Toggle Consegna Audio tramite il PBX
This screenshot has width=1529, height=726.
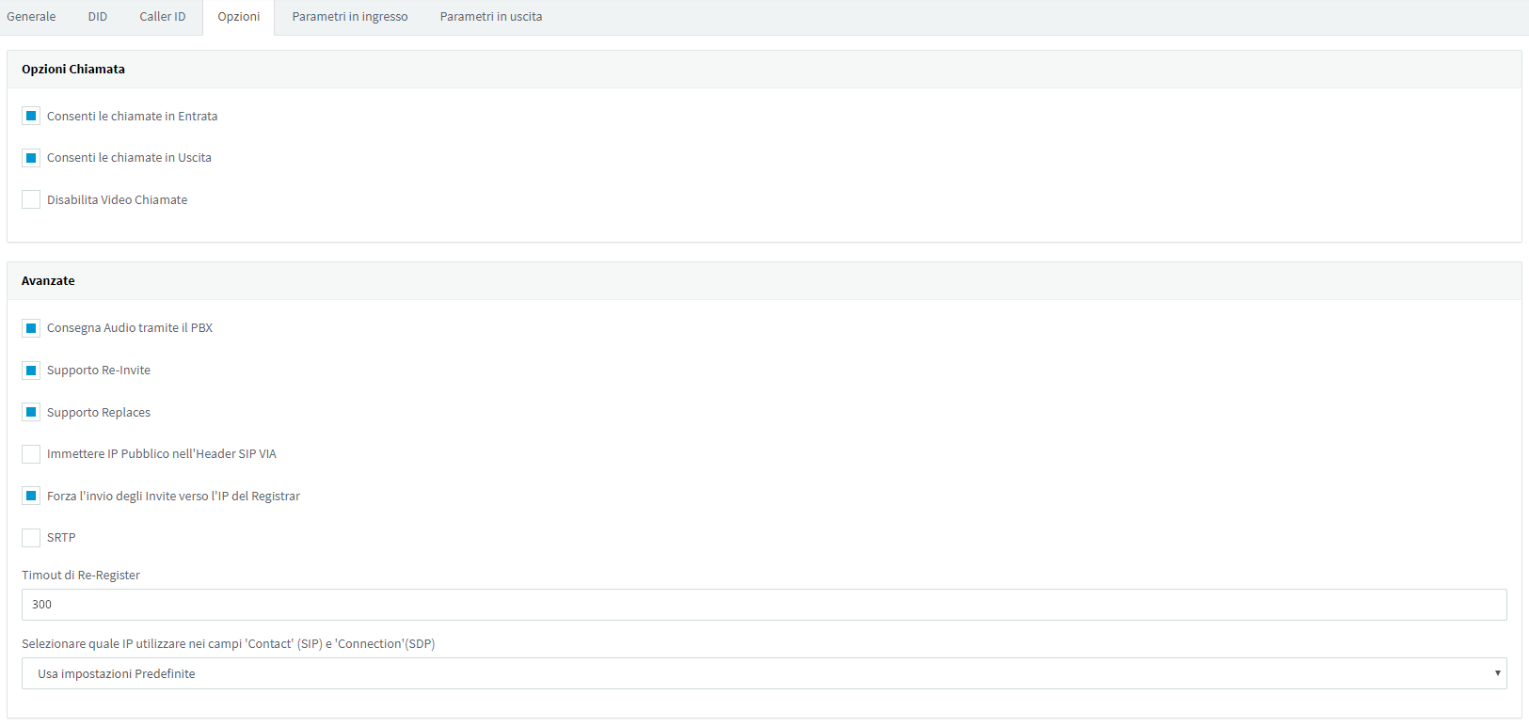coord(31,328)
